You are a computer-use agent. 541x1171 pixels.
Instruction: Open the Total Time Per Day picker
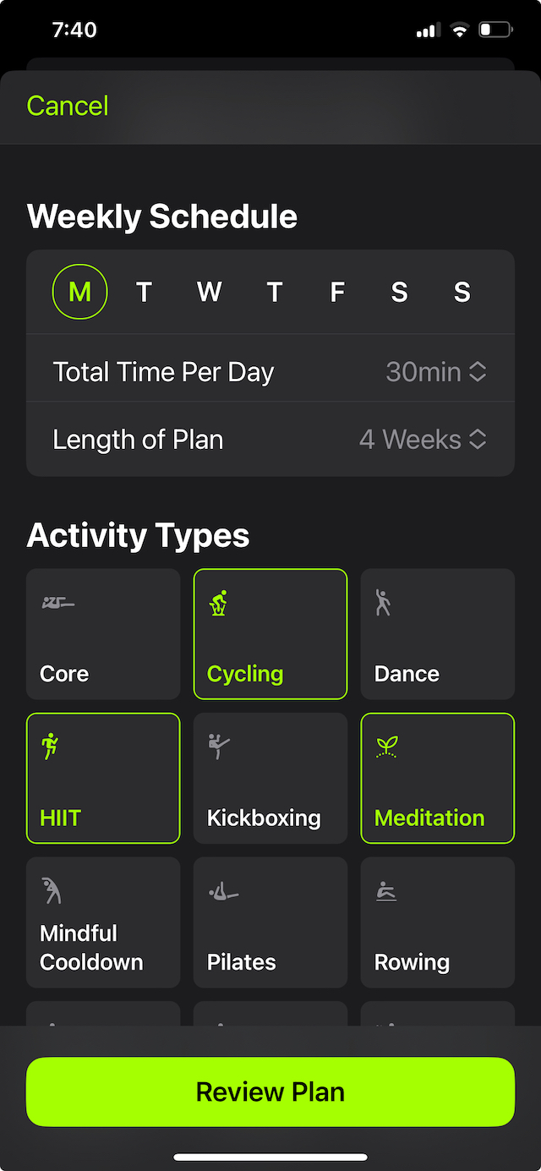(270, 372)
